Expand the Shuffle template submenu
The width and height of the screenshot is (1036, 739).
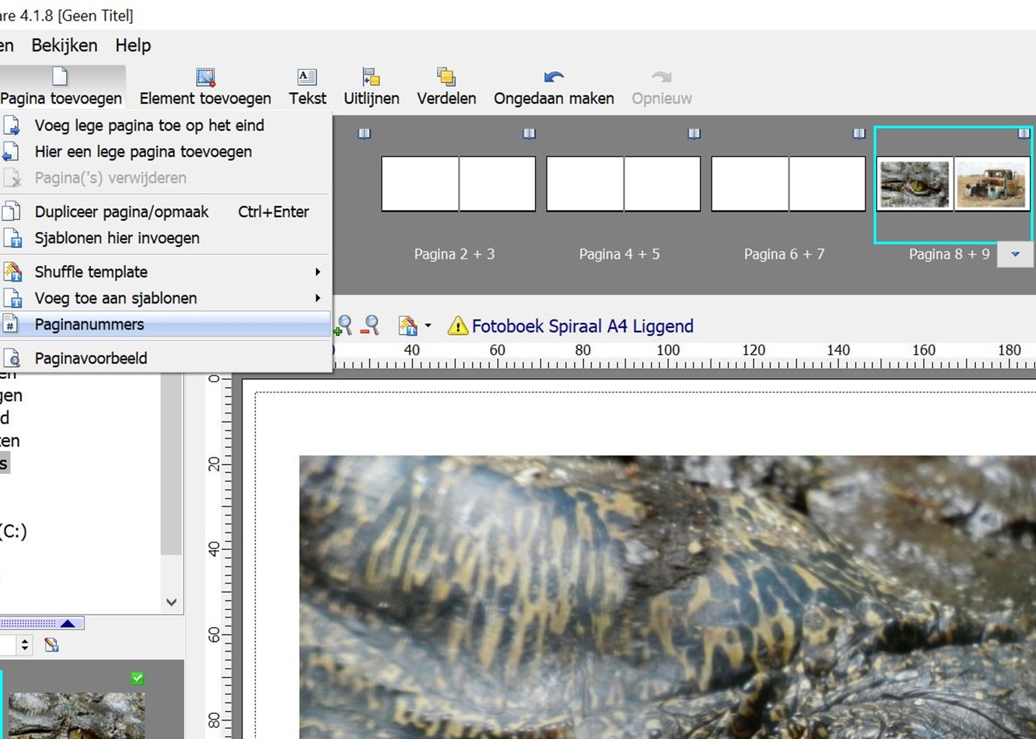(x=317, y=272)
